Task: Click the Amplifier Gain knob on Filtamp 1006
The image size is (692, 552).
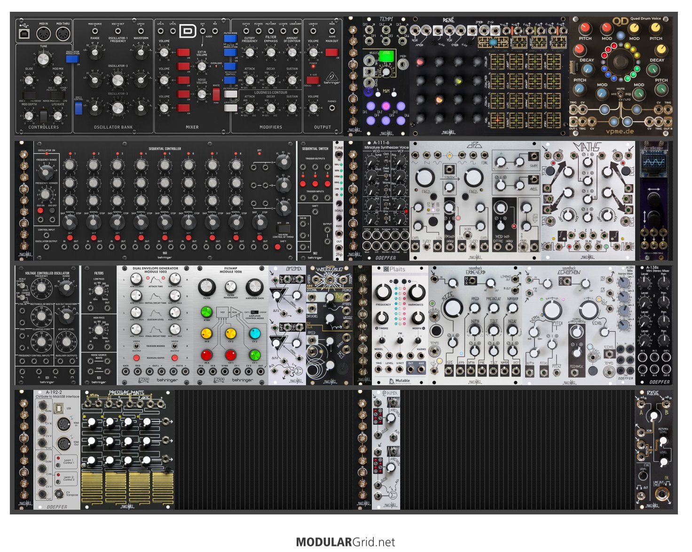Action: coord(254,287)
